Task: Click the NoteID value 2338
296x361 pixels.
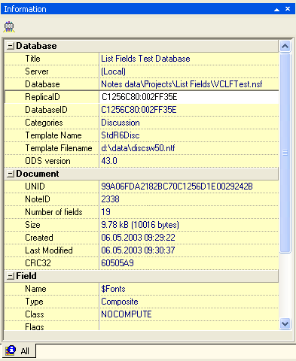Action: pos(110,199)
